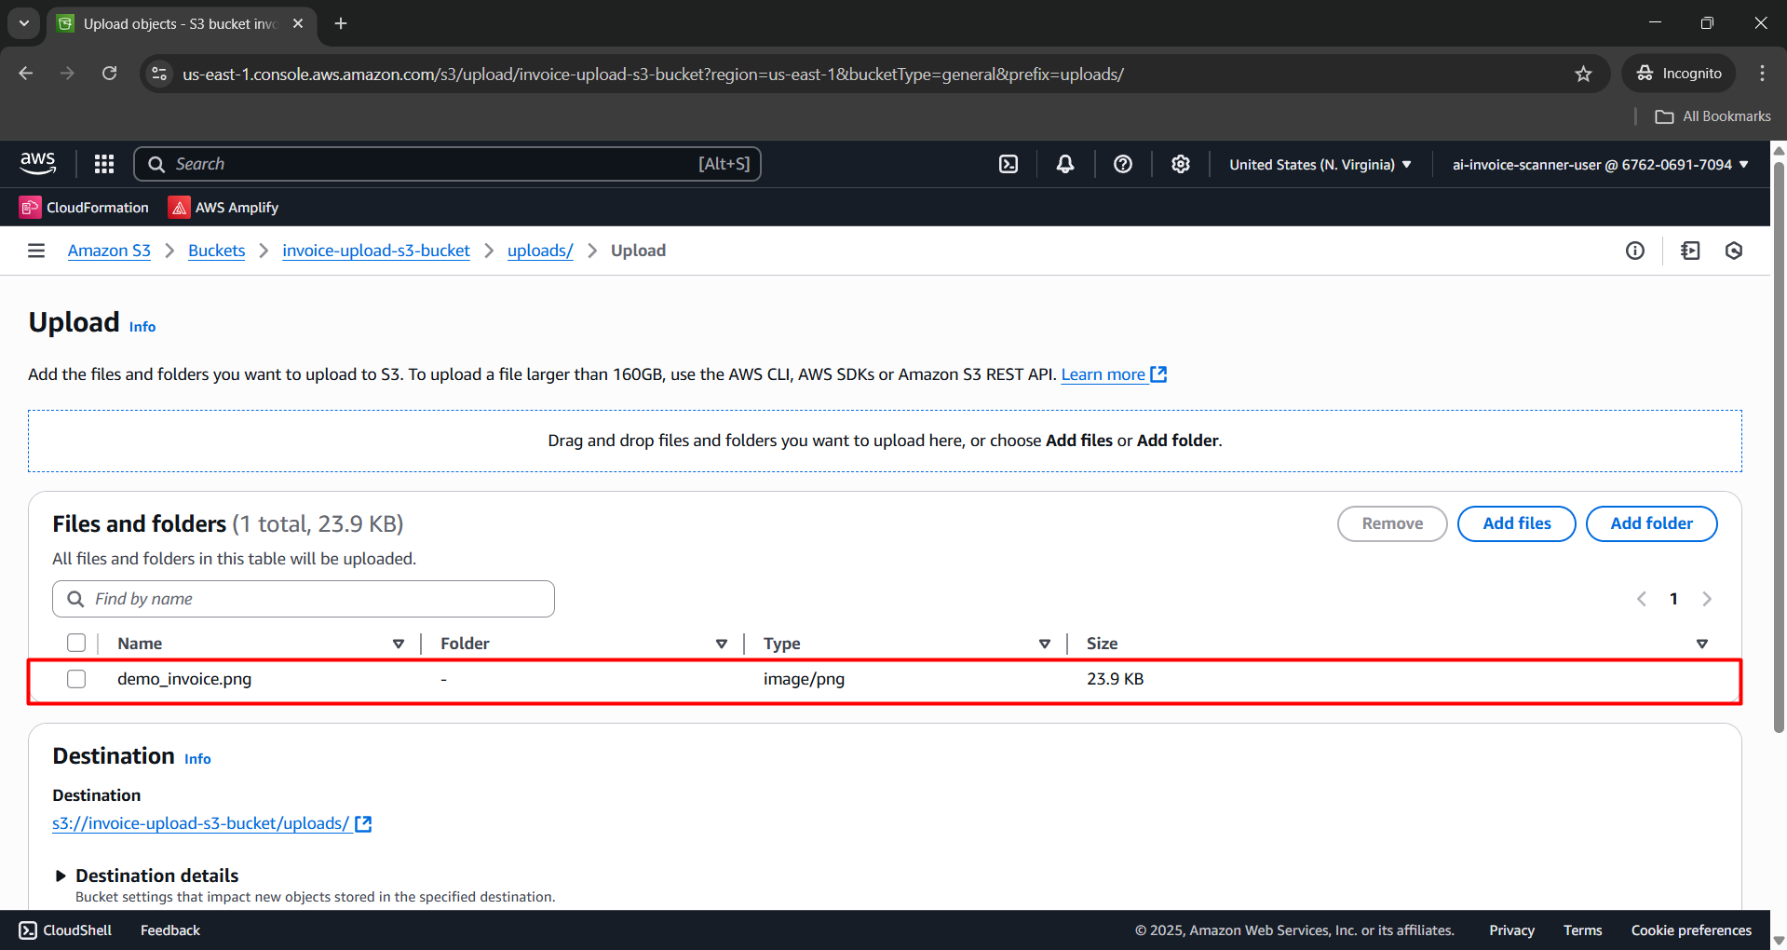1787x950 pixels.
Task: Open the s3://invoice-upload-s3-bucket/uploads/ destination link
Action: click(x=201, y=823)
